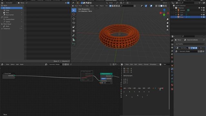This screenshot has width=206, height=116.
Task: Toggle viewport visibility of Torus in outliner
Action: click(201, 17)
